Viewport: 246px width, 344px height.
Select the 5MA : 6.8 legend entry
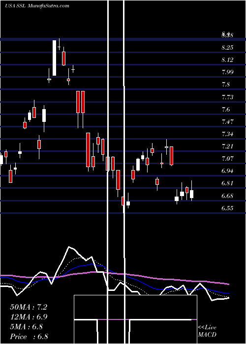click(x=26, y=327)
